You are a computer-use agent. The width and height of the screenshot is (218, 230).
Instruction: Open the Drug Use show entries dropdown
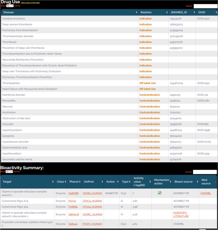[10, 6]
